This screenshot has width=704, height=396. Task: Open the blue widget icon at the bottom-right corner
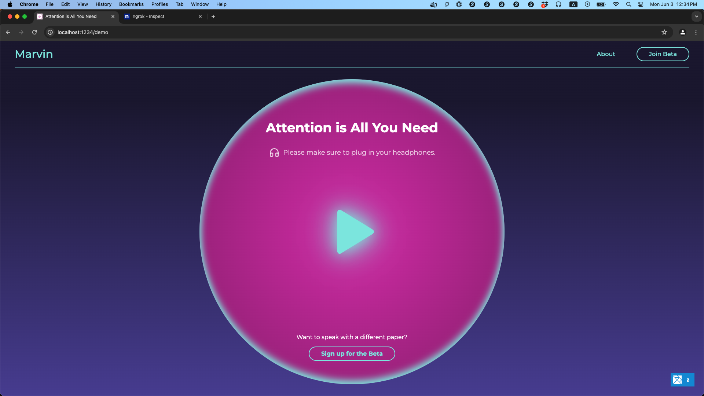pyautogui.click(x=677, y=380)
